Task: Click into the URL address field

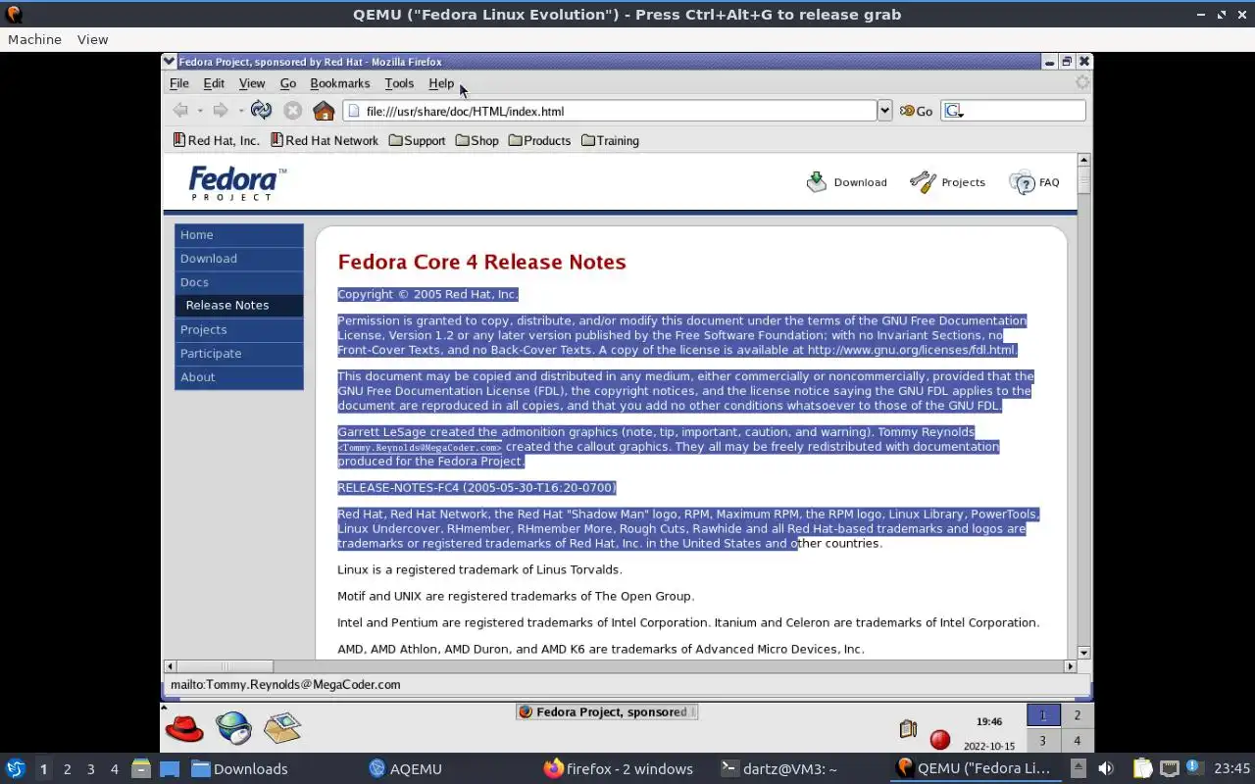Action: 610,111
